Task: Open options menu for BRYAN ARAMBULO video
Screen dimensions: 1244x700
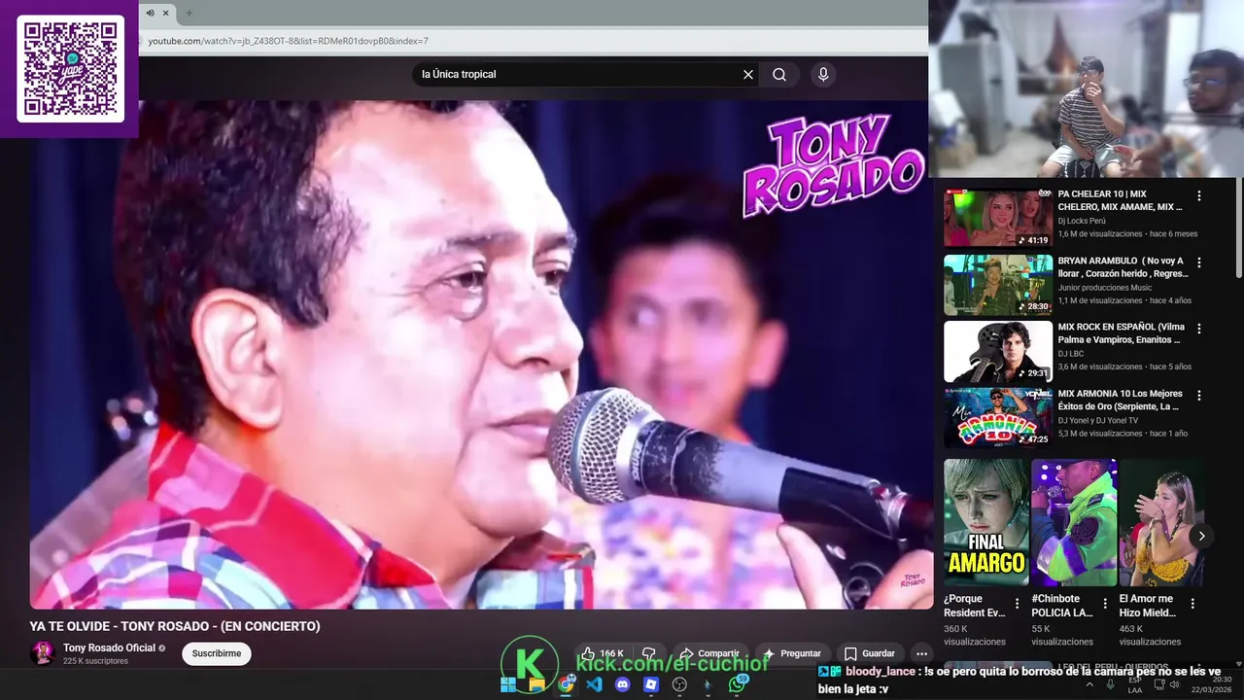Action: (x=1199, y=262)
